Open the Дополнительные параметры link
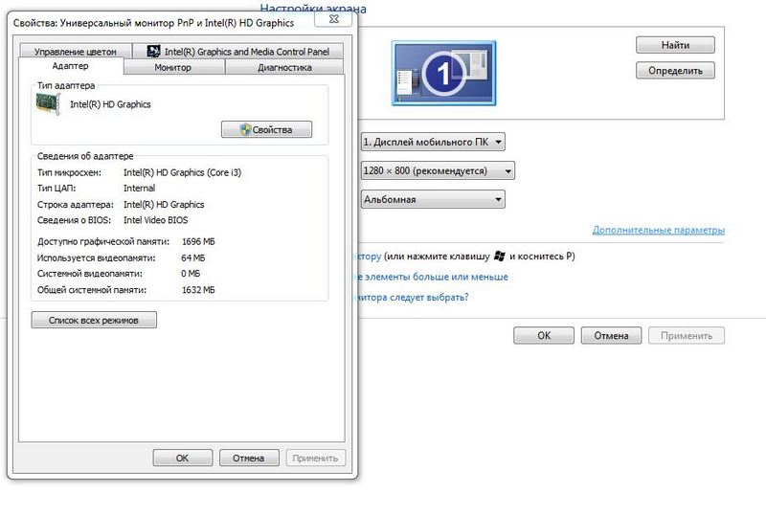766x514 pixels. click(x=658, y=231)
